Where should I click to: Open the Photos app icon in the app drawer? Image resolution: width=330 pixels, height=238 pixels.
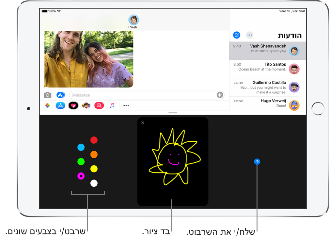pos(47,105)
